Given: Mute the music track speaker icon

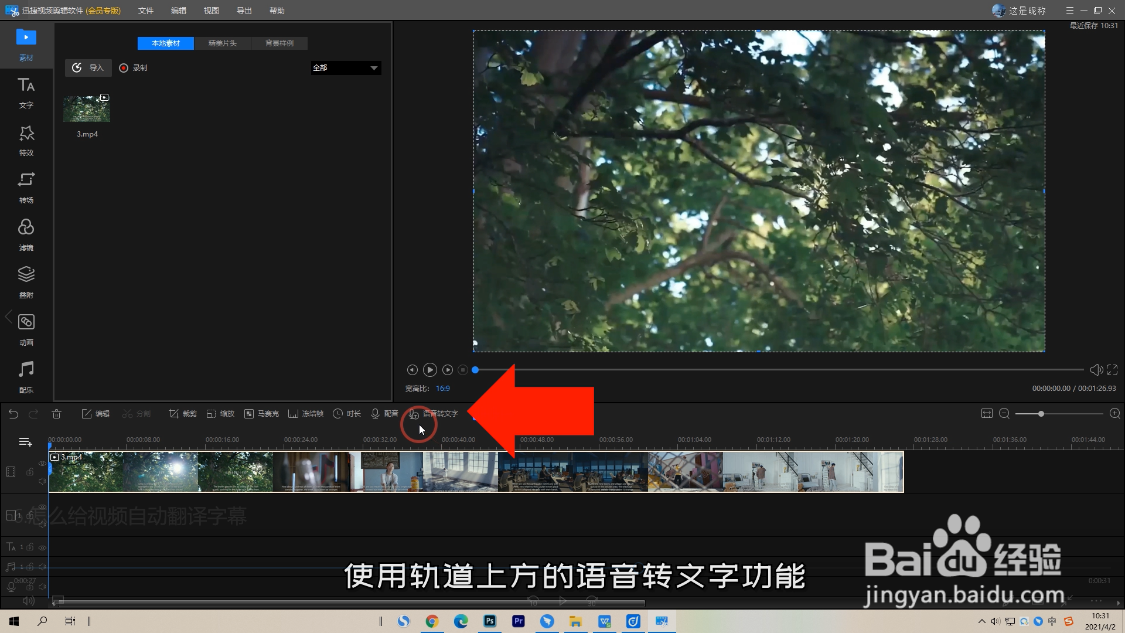Looking at the screenshot, I should point(43,567).
